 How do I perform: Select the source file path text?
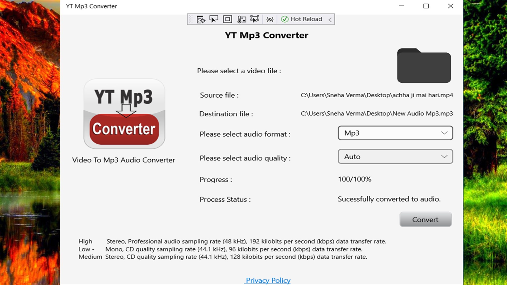pyautogui.click(x=376, y=95)
